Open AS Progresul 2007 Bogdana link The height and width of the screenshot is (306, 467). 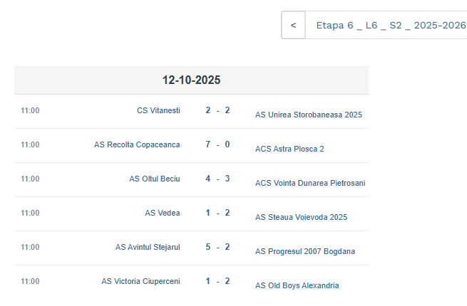(305, 251)
